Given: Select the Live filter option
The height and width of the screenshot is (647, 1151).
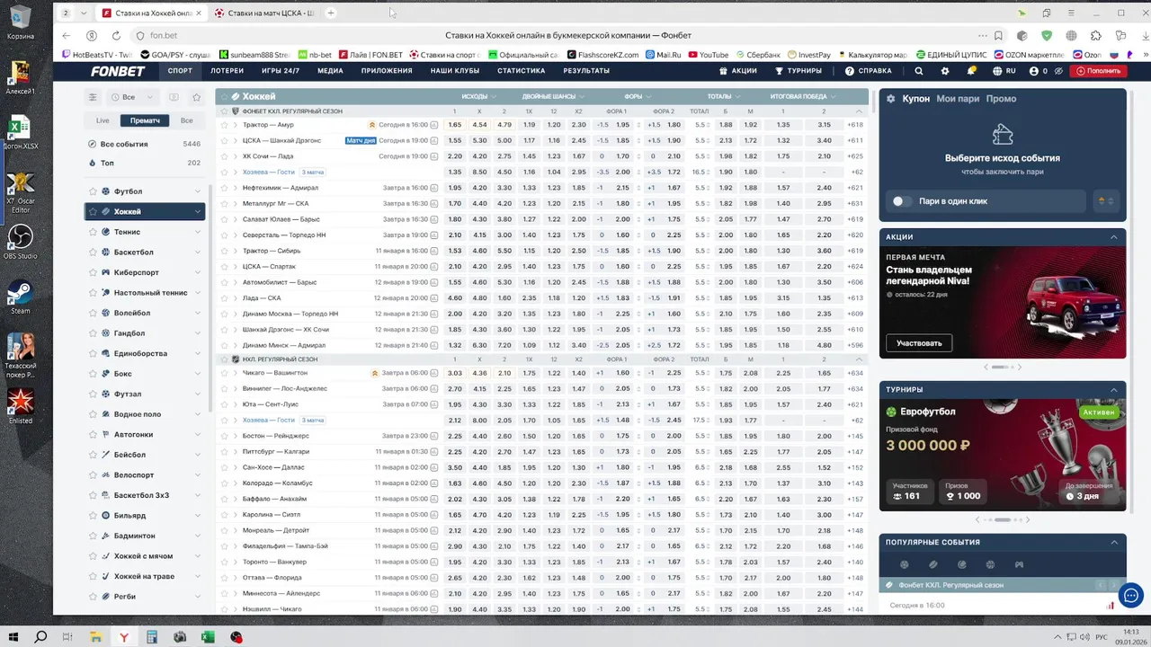Looking at the screenshot, I should click(103, 120).
